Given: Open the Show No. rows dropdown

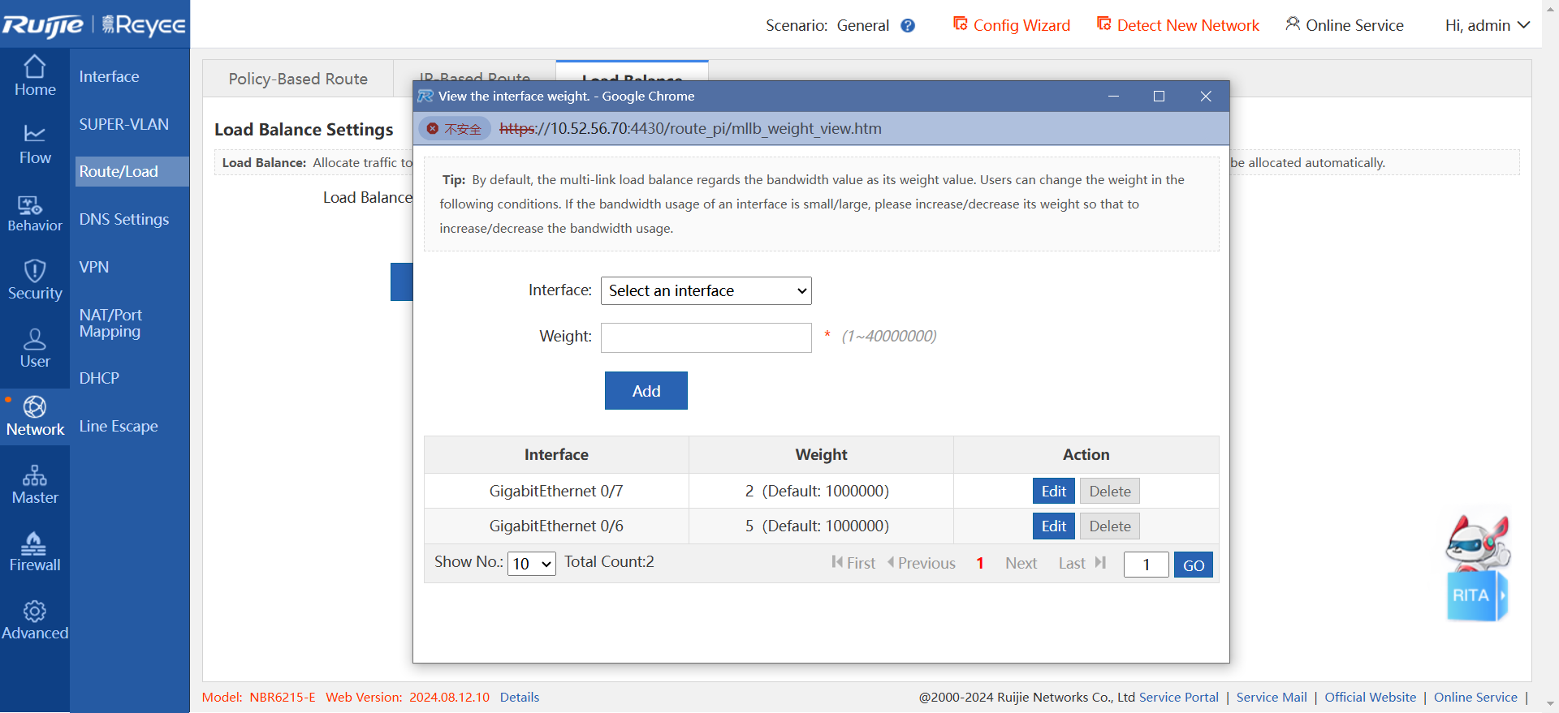Looking at the screenshot, I should click(531, 564).
